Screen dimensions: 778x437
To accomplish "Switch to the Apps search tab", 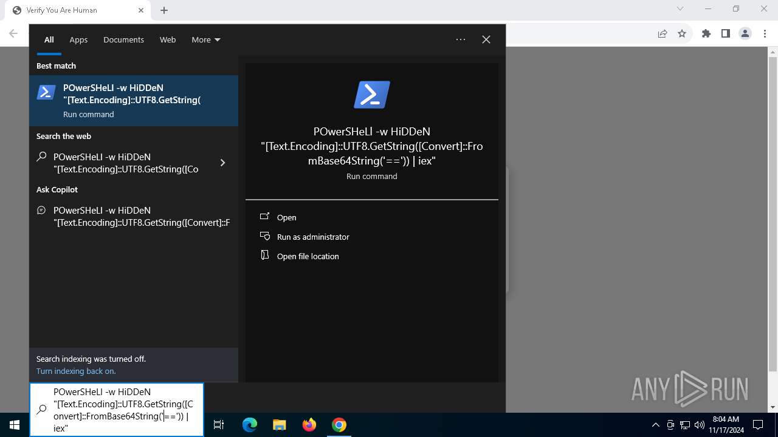I will point(78,39).
